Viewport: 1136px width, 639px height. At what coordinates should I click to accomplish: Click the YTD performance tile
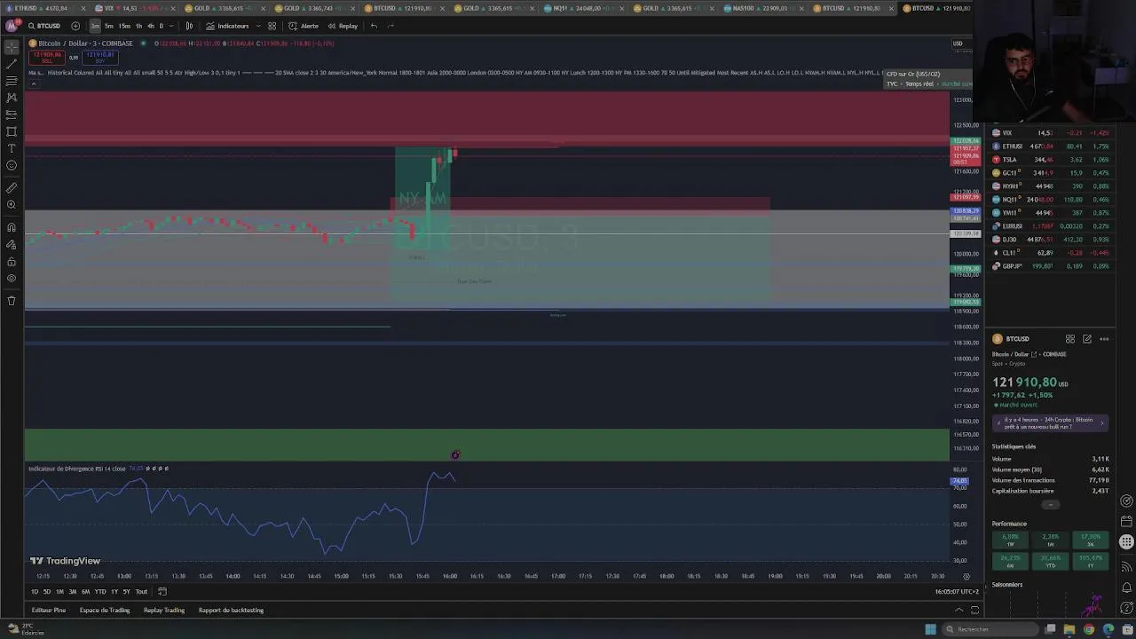point(1051,562)
